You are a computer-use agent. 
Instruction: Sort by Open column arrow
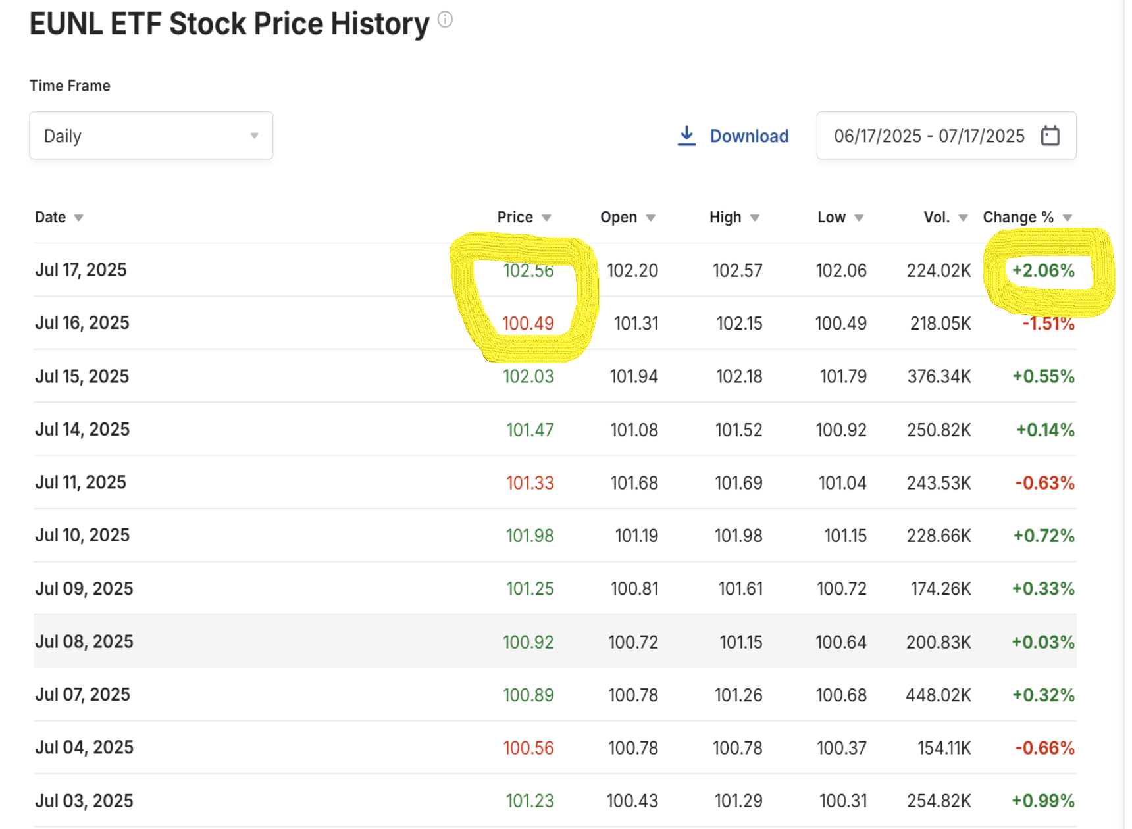click(x=650, y=218)
